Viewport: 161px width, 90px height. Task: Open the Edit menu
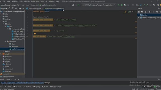point(4,1)
